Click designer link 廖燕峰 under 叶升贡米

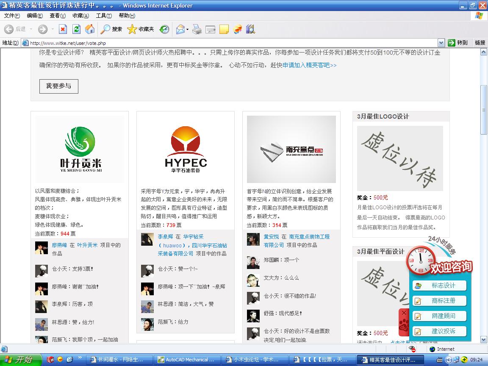(59, 245)
